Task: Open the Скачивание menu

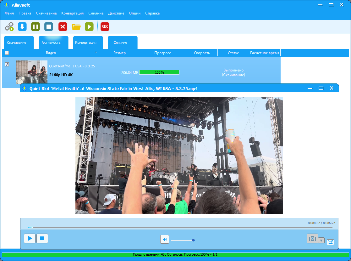Action: (46, 13)
